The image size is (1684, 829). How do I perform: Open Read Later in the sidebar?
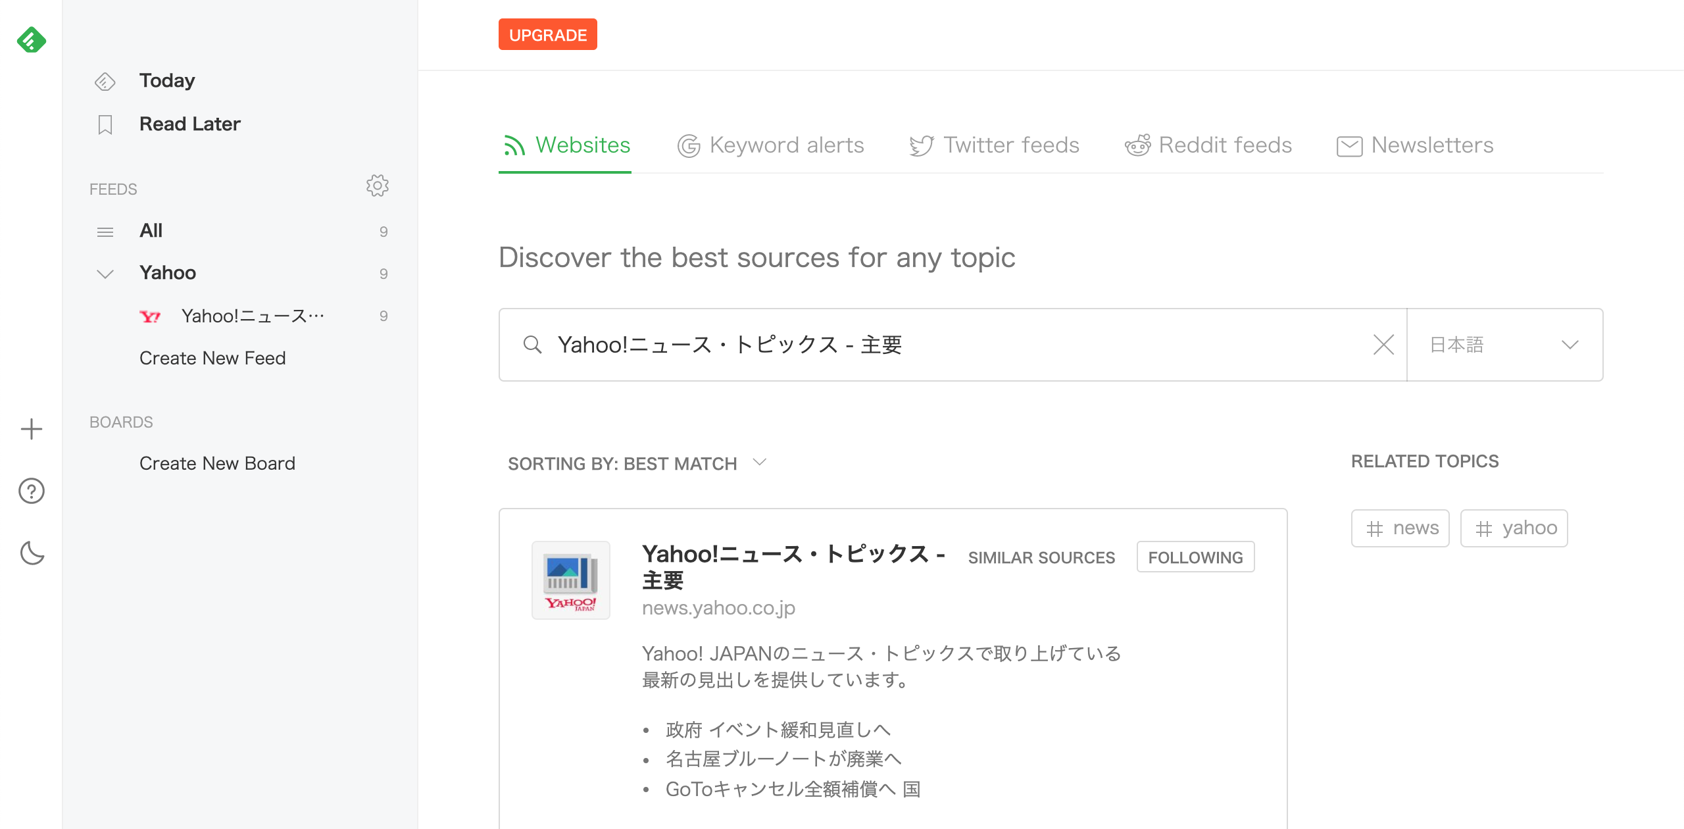(190, 124)
